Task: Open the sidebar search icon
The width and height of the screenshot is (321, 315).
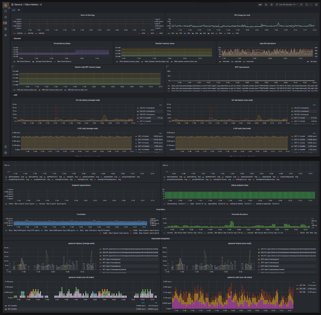Action: tap(5, 11)
